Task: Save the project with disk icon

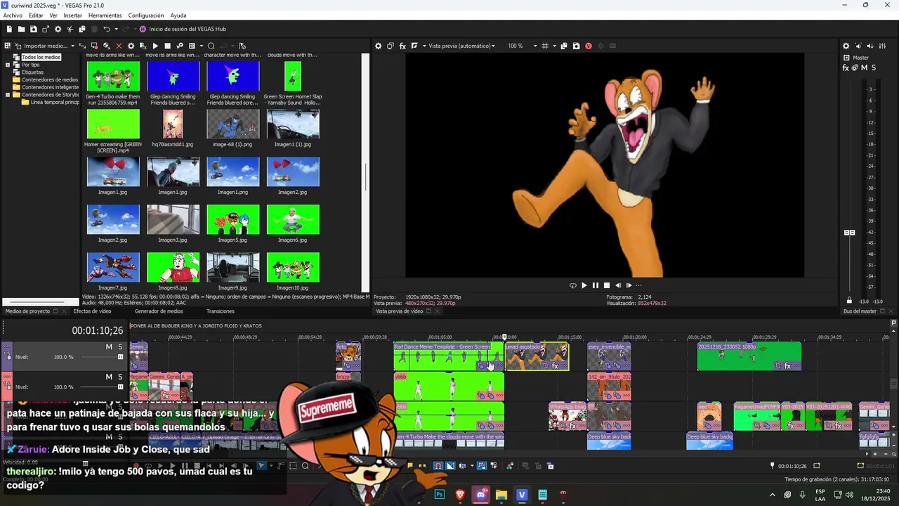Action: [x=34, y=29]
